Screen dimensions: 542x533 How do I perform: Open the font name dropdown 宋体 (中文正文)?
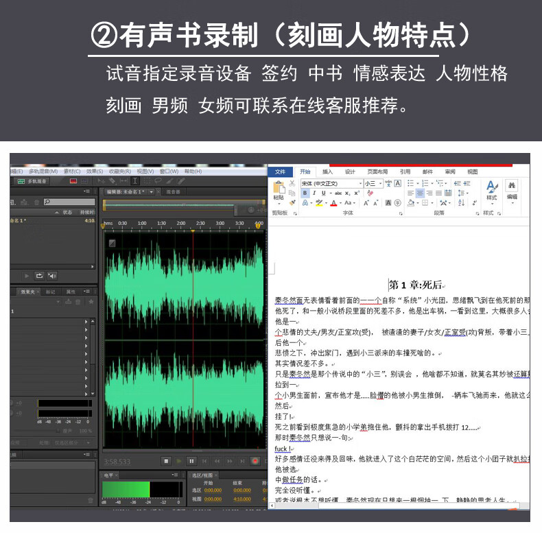pyautogui.click(x=360, y=183)
